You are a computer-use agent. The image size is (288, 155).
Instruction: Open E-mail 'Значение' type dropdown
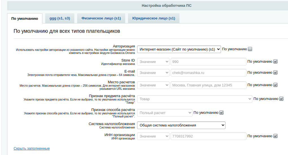click(153, 73)
